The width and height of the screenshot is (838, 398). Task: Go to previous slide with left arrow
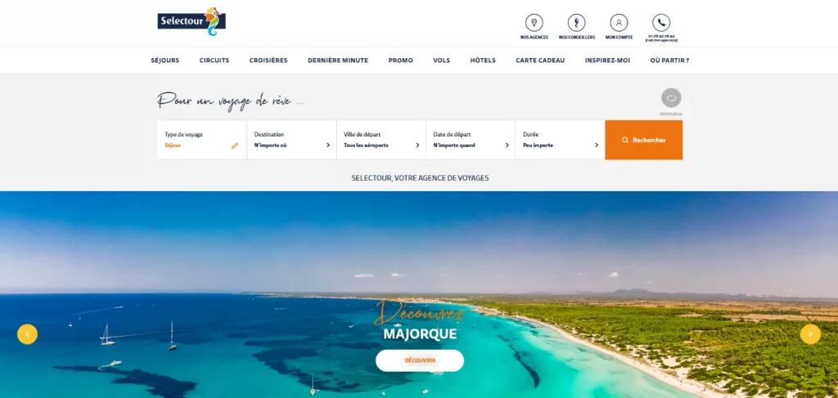[x=27, y=334]
